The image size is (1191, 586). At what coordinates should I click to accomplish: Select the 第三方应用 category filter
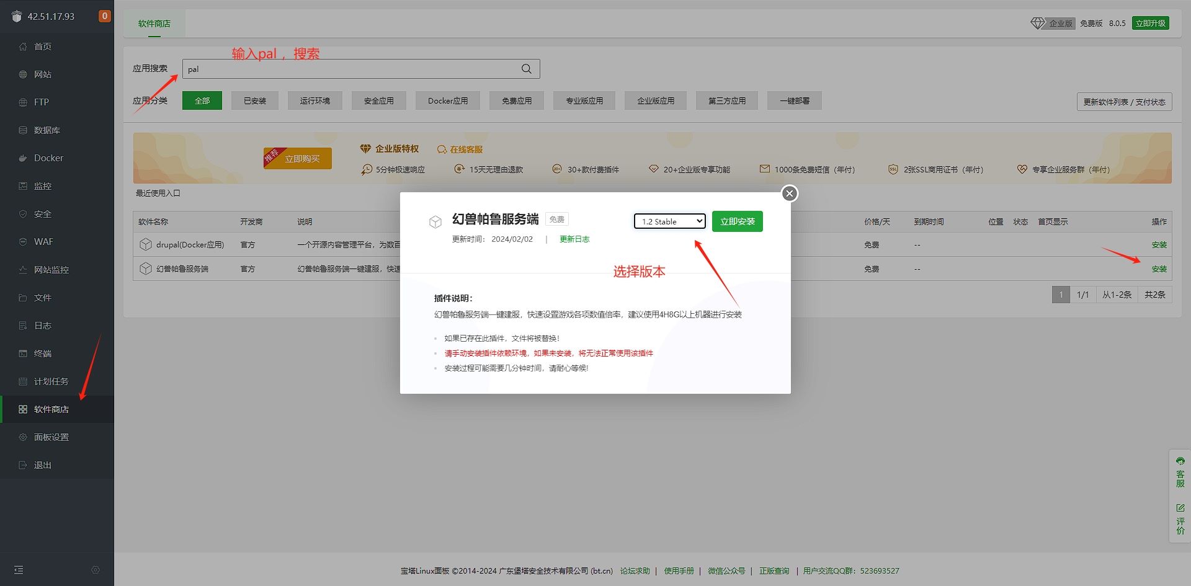tap(727, 100)
